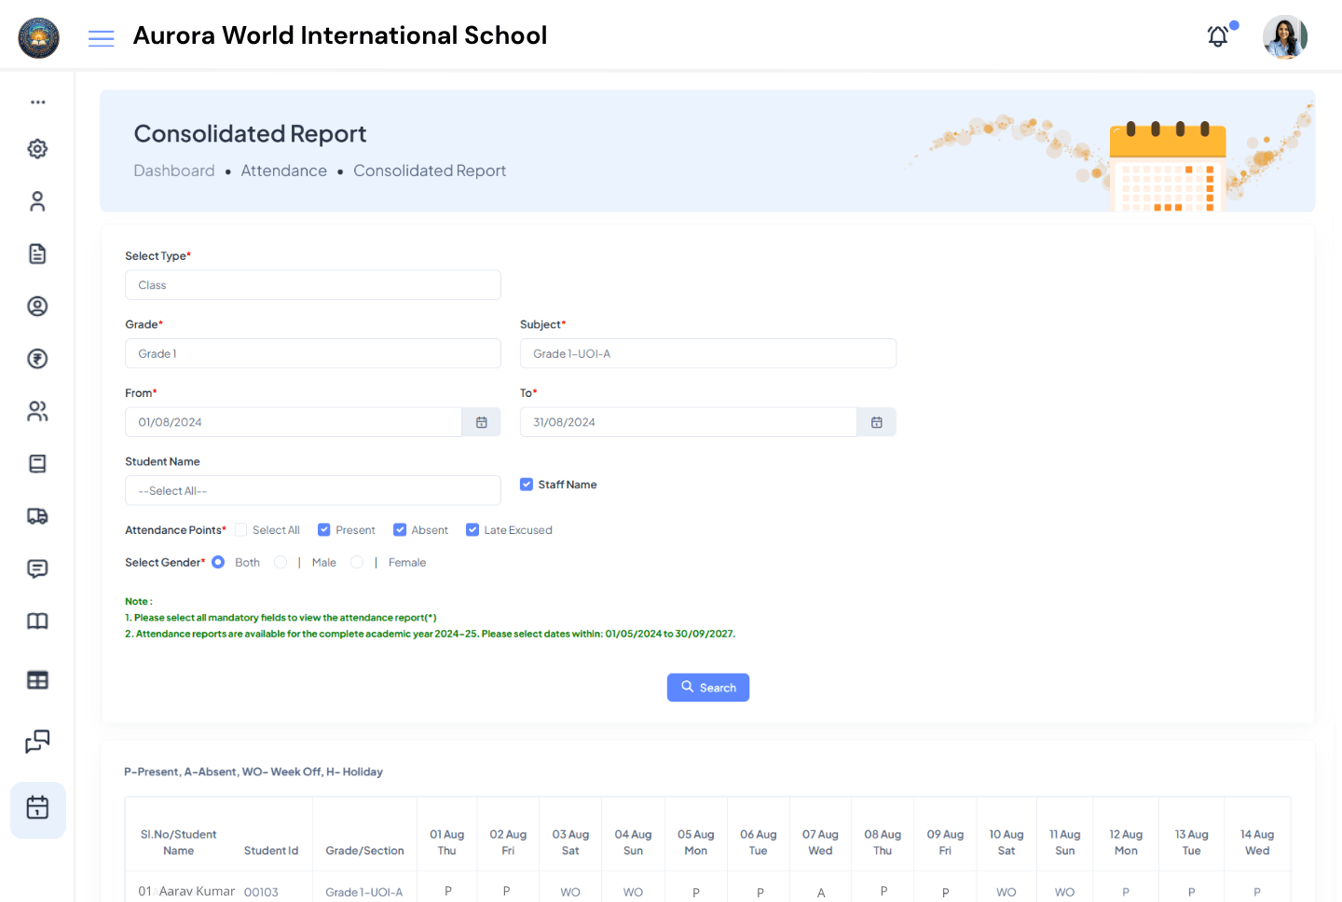Click the open book library icon
This screenshot has width=1342, height=902.
[37, 621]
